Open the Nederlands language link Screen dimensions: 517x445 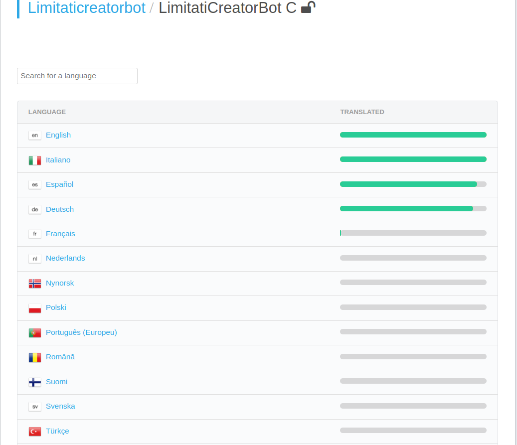coord(65,258)
